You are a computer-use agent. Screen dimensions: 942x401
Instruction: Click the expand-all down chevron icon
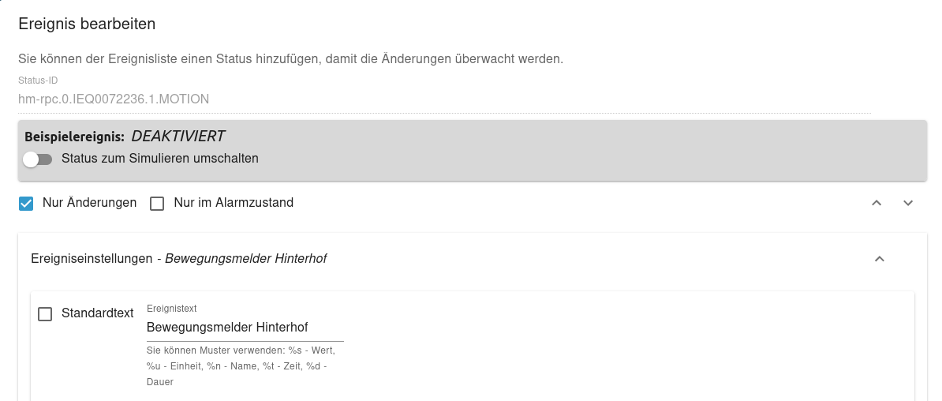click(x=908, y=203)
